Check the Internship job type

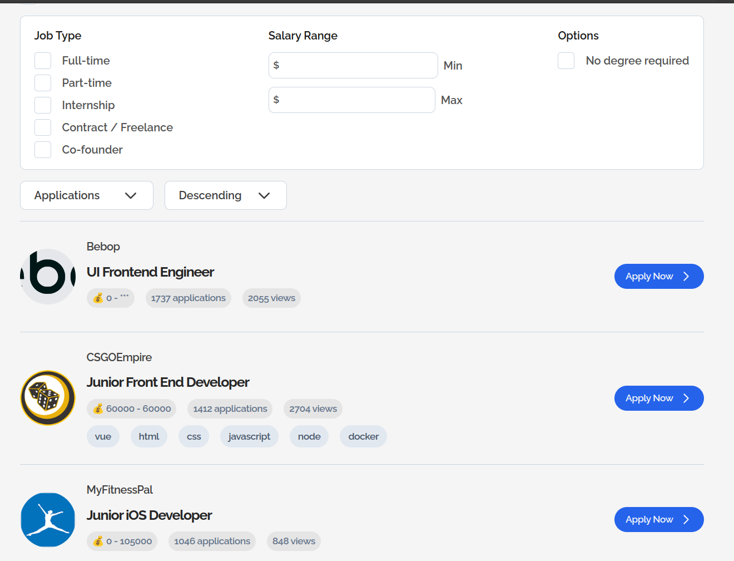[x=43, y=105]
